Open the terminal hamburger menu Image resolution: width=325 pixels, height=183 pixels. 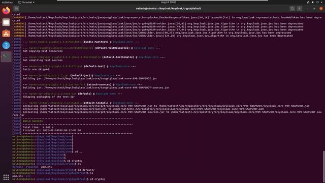[x=299, y=9]
